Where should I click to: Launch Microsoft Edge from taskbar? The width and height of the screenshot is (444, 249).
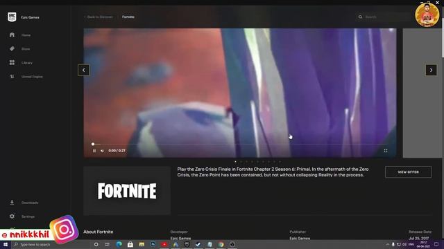(x=119, y=244)
